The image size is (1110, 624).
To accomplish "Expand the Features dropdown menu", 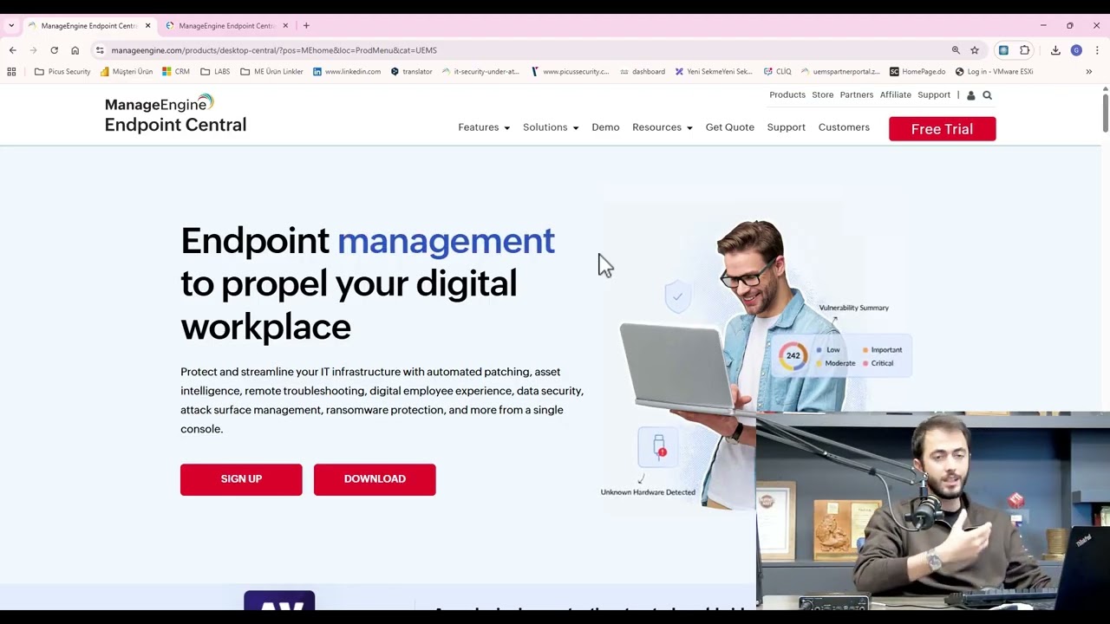I will pos(484,127).
